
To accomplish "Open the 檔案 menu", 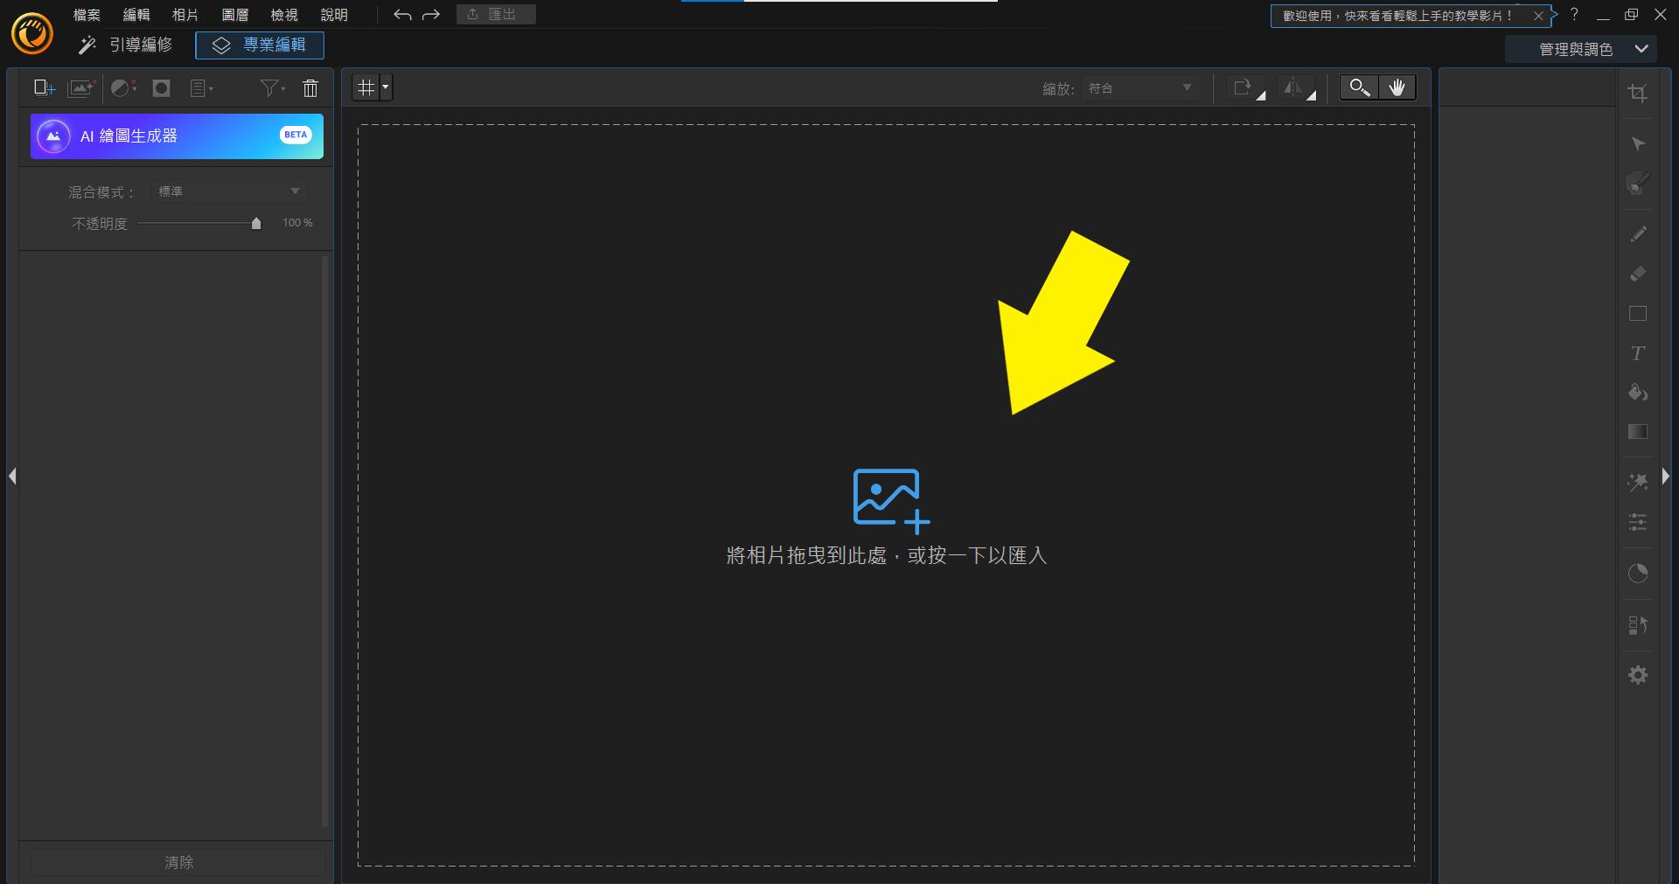I will coord(87,15).
